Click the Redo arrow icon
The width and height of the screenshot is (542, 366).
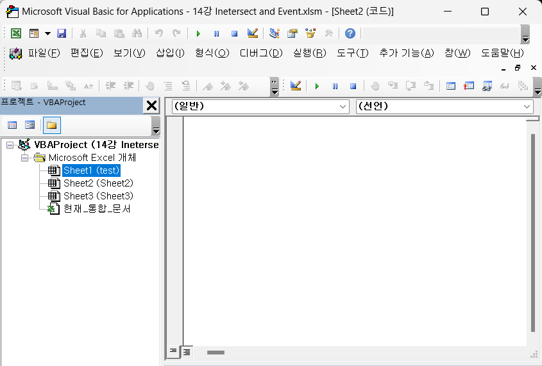tap(176, 33)
